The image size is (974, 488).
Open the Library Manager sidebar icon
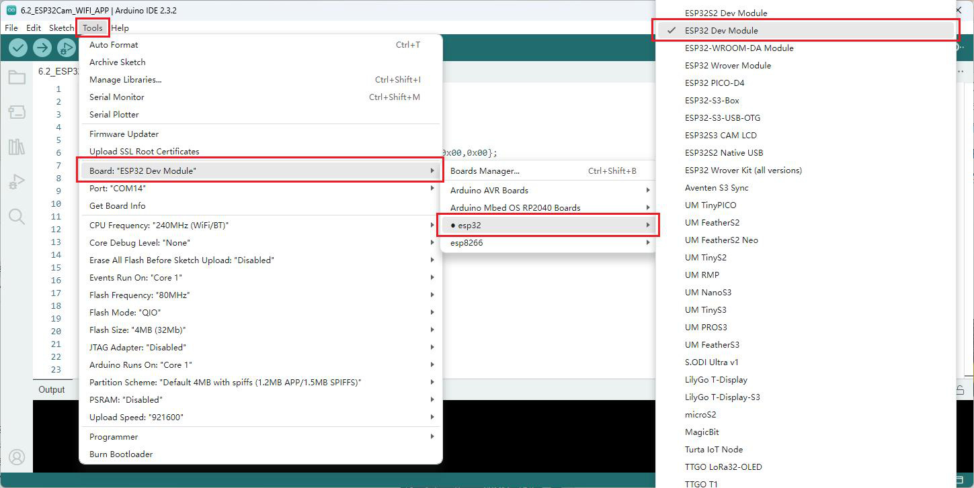pyautogui.click(x=17, y=147)
